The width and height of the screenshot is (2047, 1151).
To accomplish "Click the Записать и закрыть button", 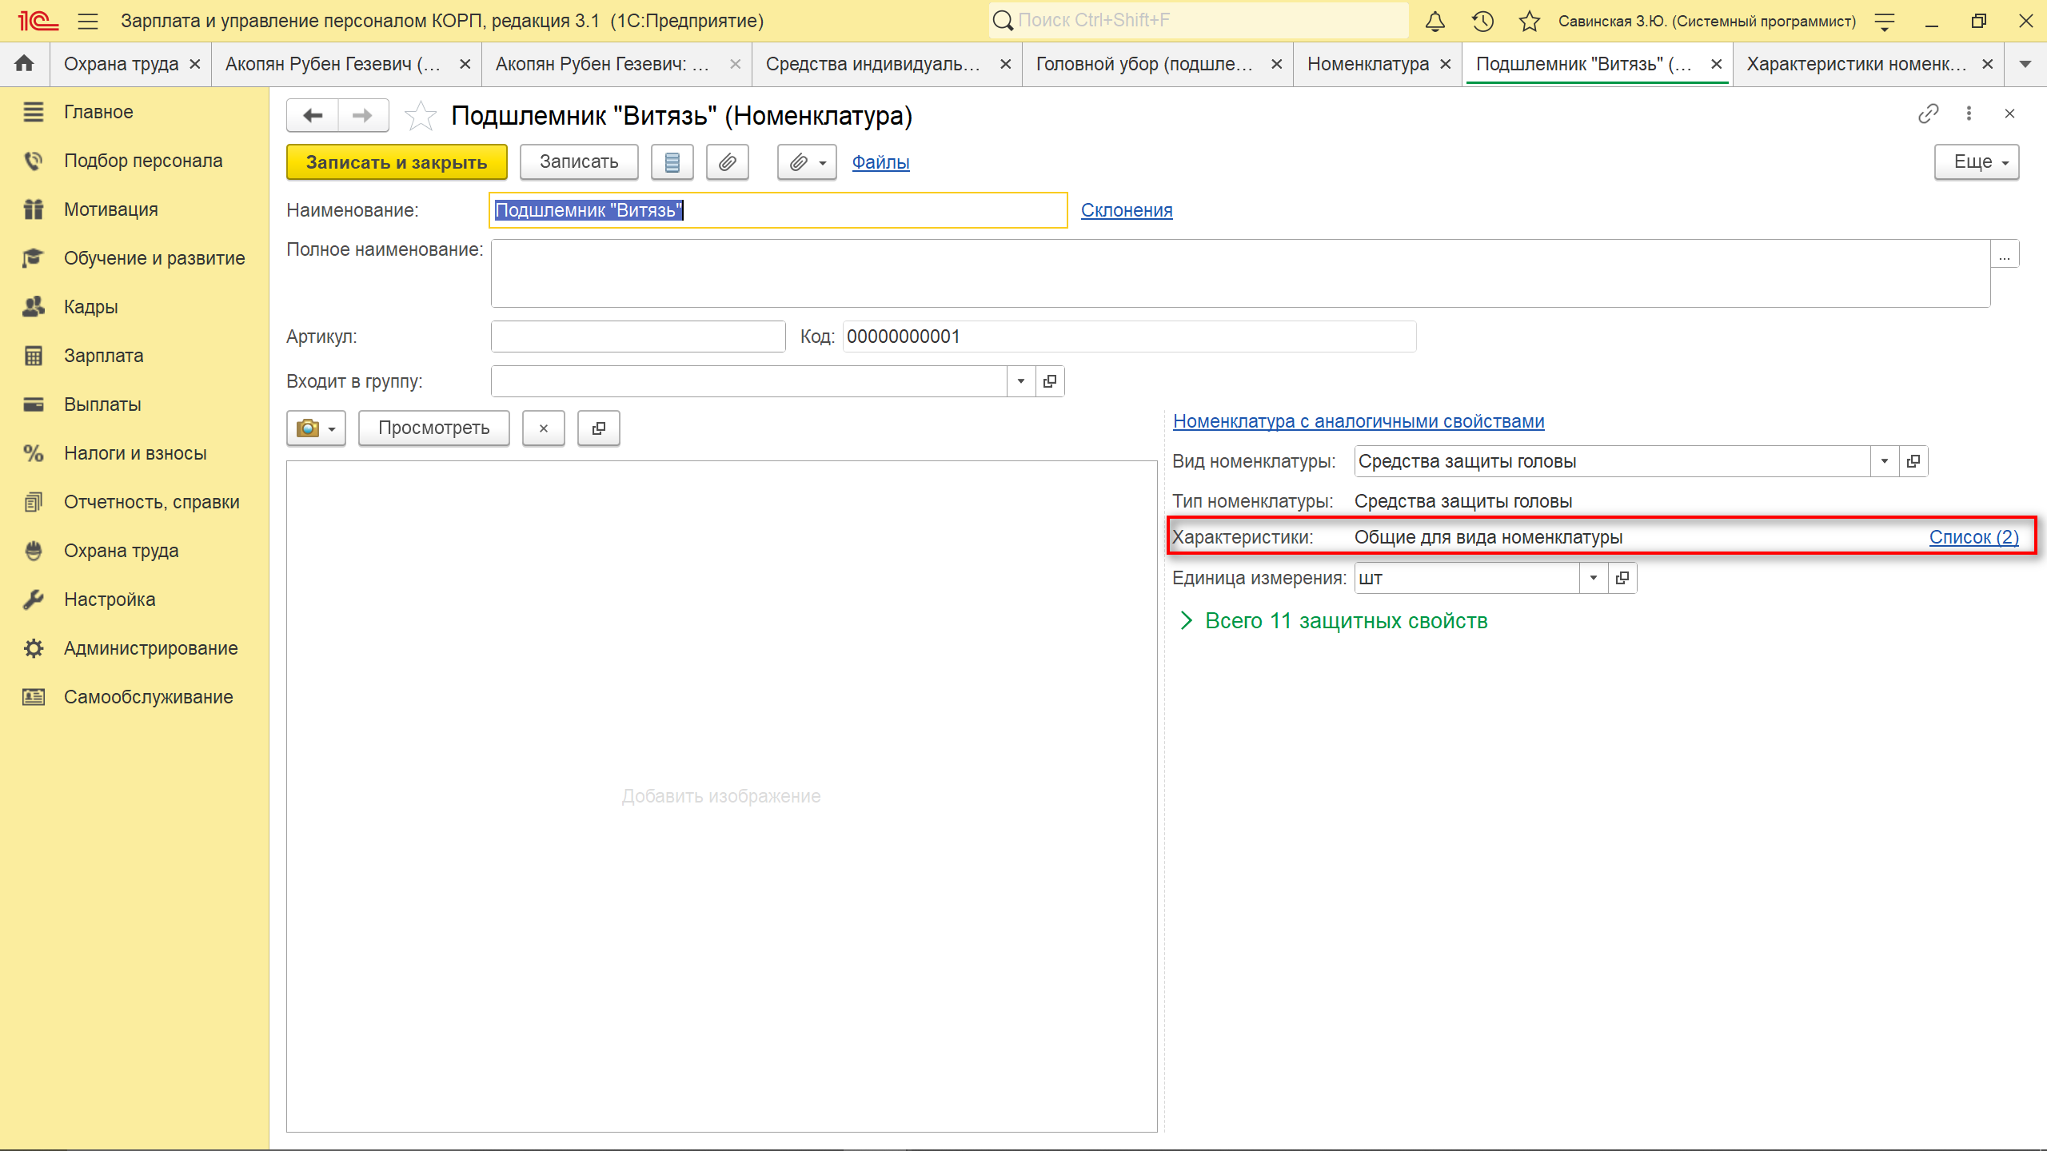I will point(397,162).
